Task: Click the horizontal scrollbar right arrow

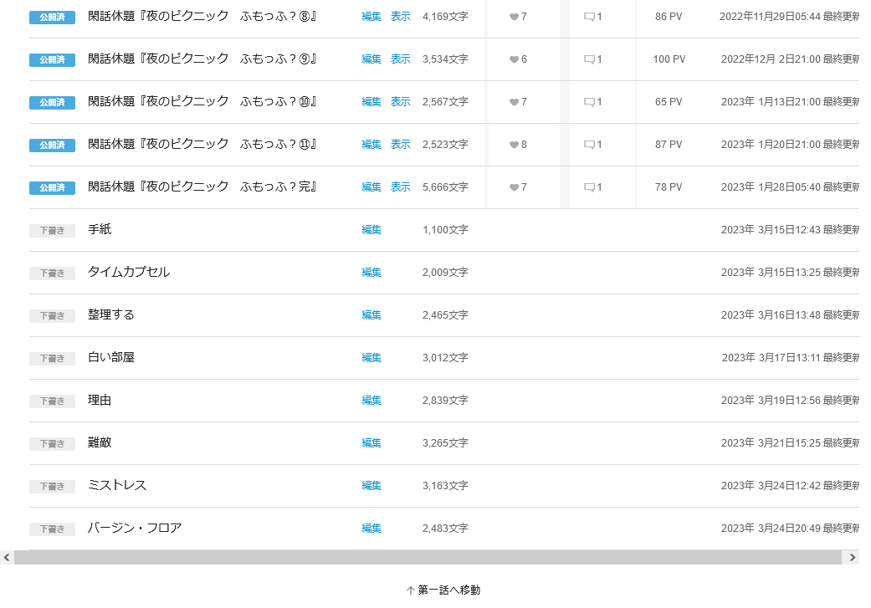Action: coord(852,557)
